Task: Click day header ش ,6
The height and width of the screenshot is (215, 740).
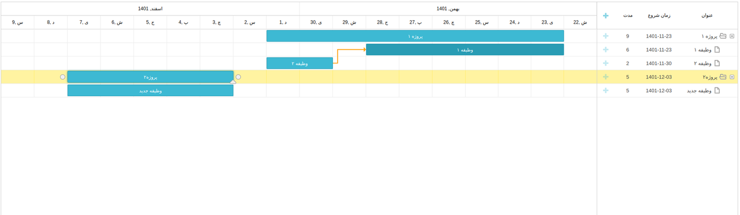Action: click(x=117, y=22)
